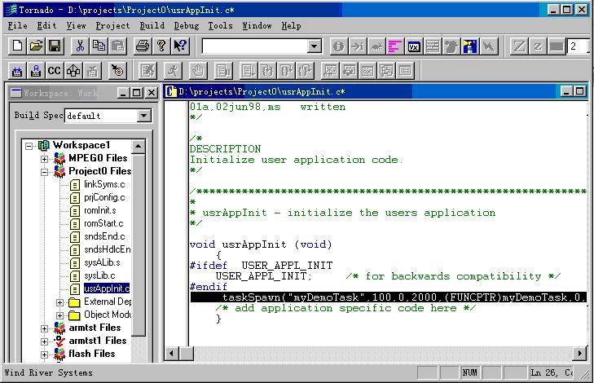Click the CC compile toolbar icon
Image resolution: width=594 pixels, height=383 pixels.
(x=54, y=70)
